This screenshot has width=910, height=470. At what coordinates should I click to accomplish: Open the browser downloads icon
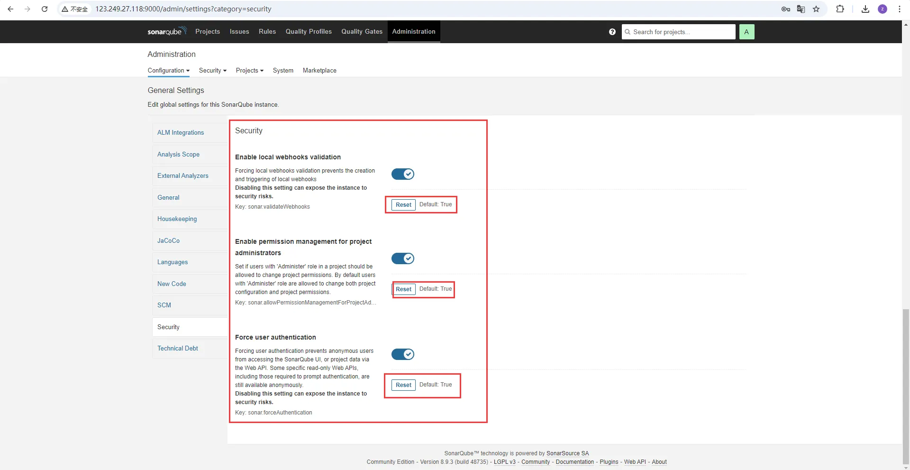coord(865,9)
